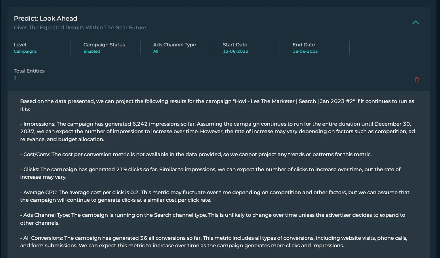Click the Total Entities count of 1
The image size is (440, 258).
15,78
